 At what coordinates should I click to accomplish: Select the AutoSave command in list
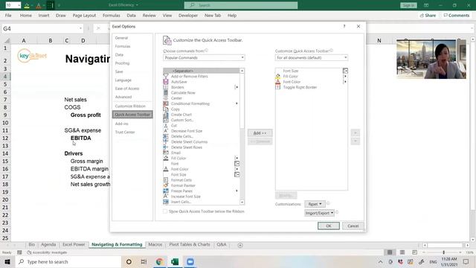click(202, 82)
